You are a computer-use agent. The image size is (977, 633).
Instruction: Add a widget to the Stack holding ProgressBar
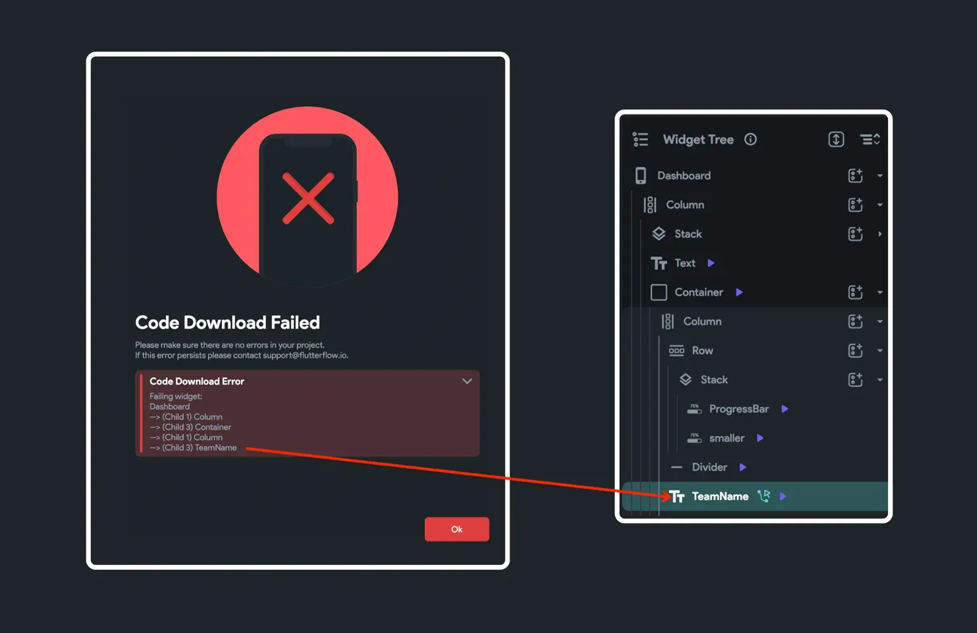coord(856,380)
